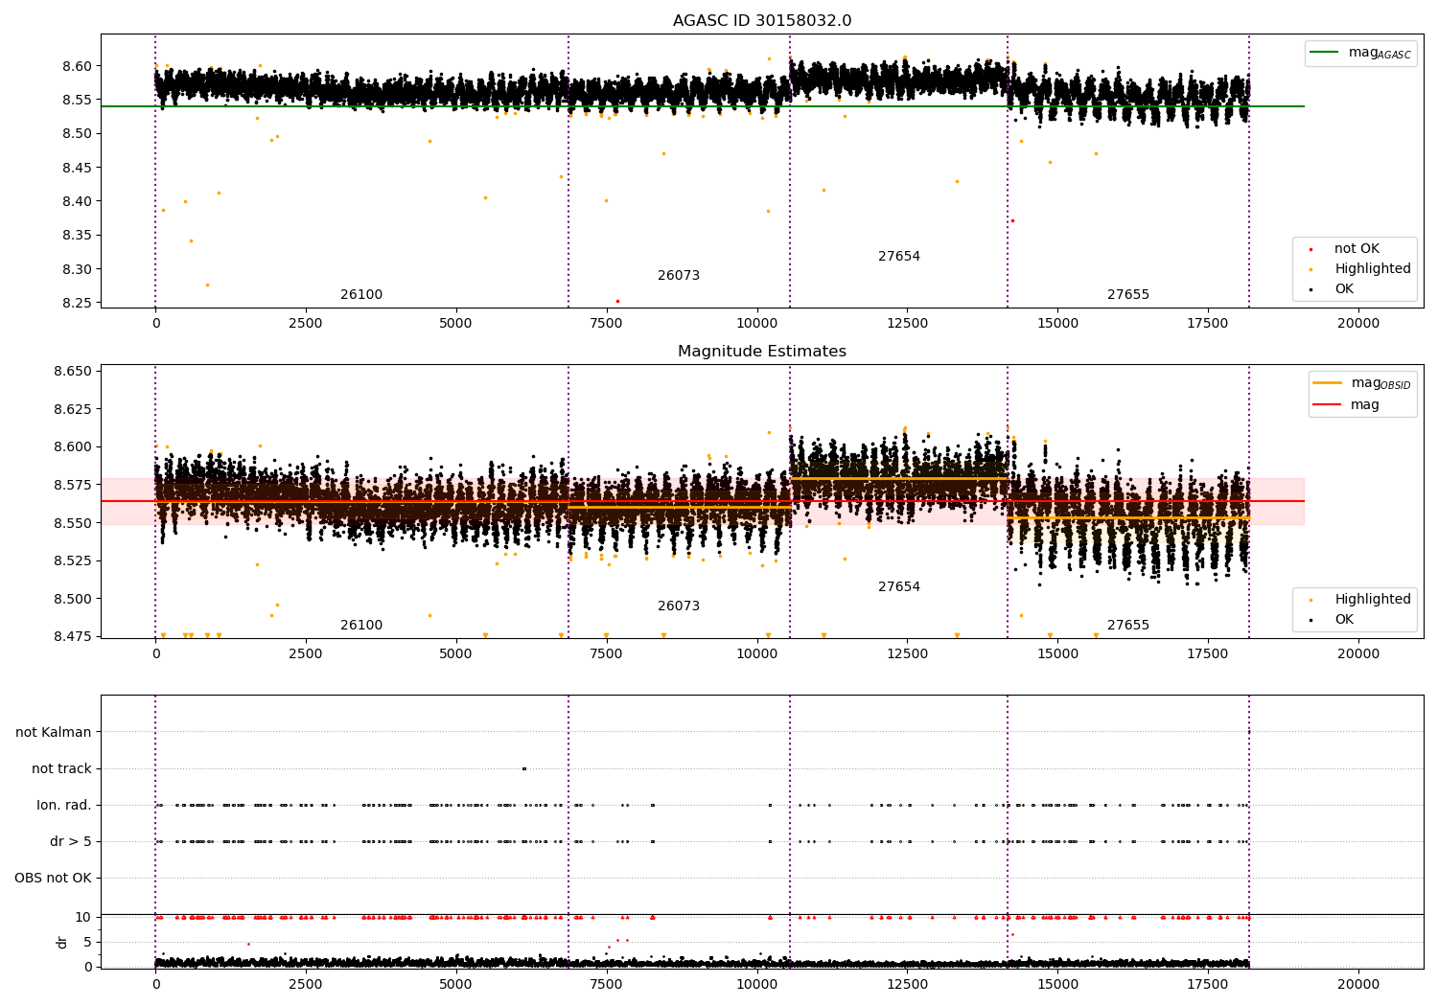Click x-axis tick 12500 in Magnitude Estimates plot
This screenshot has width=1438, height=1006.
[907, 653]
